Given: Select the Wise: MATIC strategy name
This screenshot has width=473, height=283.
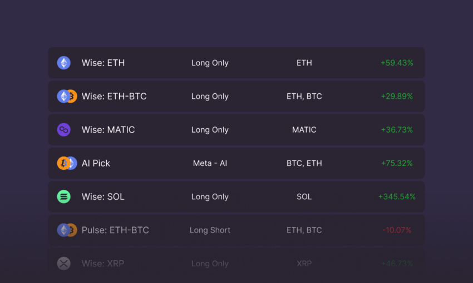Looking at the screenshot, I should point(109,130).
